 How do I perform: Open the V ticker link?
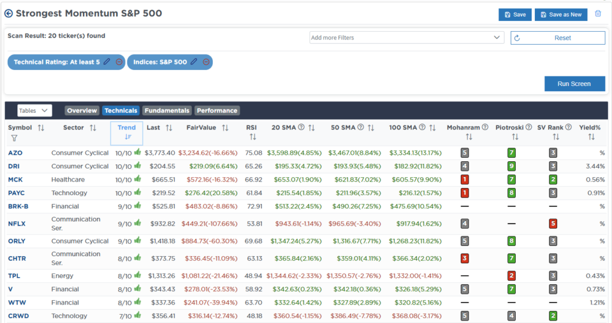tap(10, 289)
